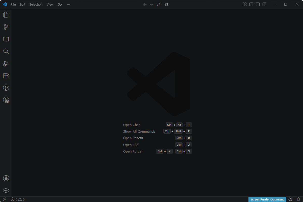Open the Selection menu
The width and height of the screenshot is (303, 202).
click(36, 4)
